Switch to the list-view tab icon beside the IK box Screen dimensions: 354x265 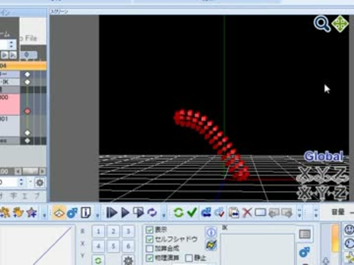305,234
